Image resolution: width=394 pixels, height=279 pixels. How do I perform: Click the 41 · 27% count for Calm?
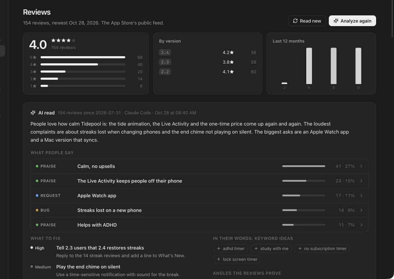345,166
